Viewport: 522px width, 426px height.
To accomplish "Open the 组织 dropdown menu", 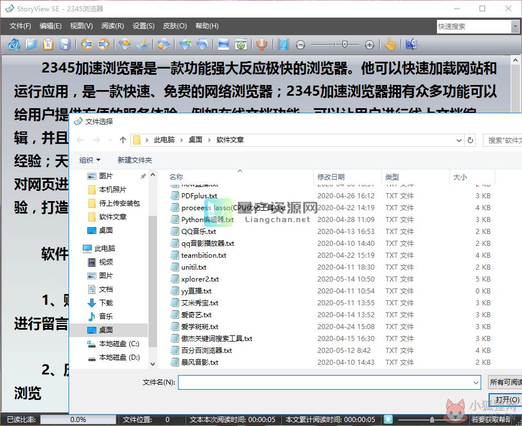I will [x=90, y=160].
